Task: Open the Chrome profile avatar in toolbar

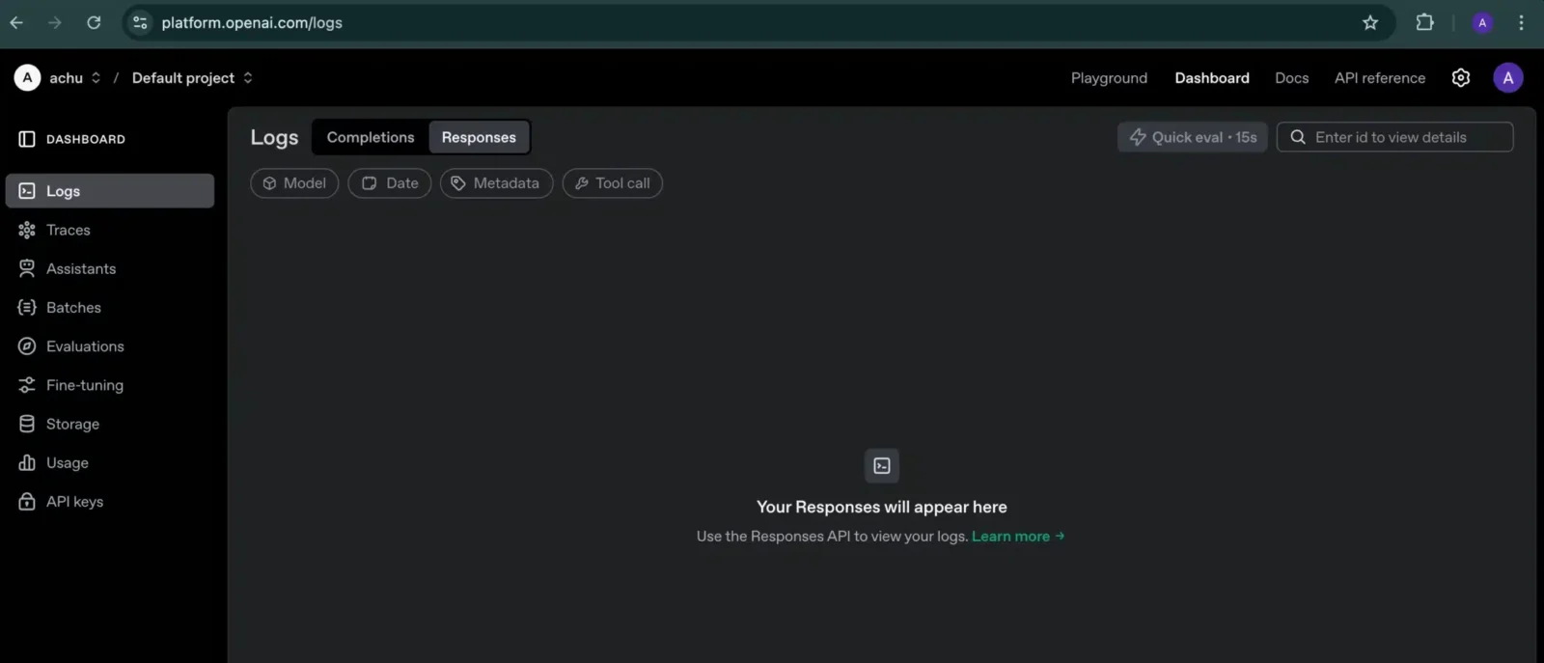Action: 1483,22
